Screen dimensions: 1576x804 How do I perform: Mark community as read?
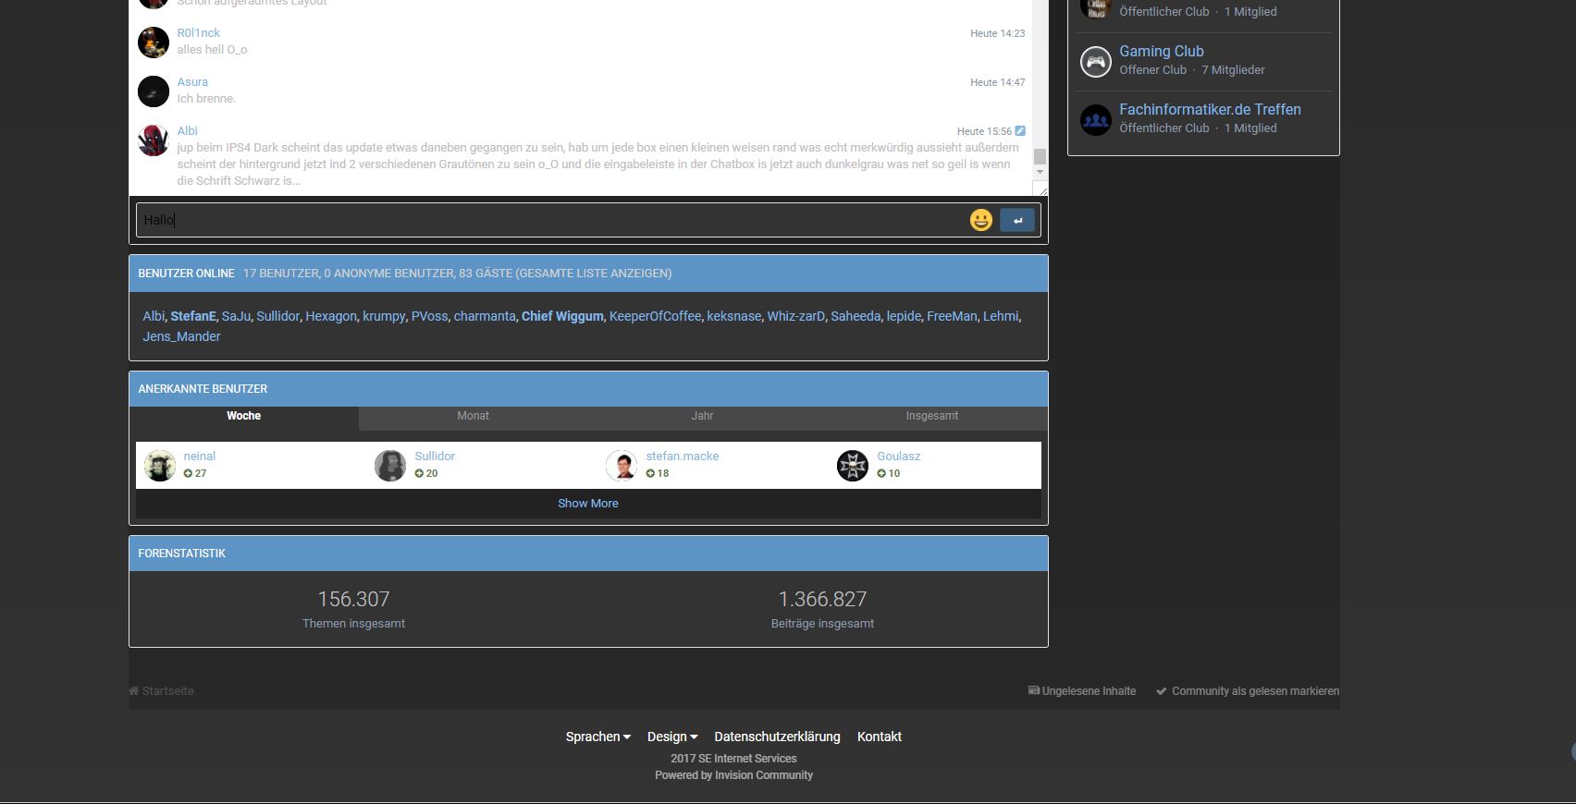point(1247,691)
